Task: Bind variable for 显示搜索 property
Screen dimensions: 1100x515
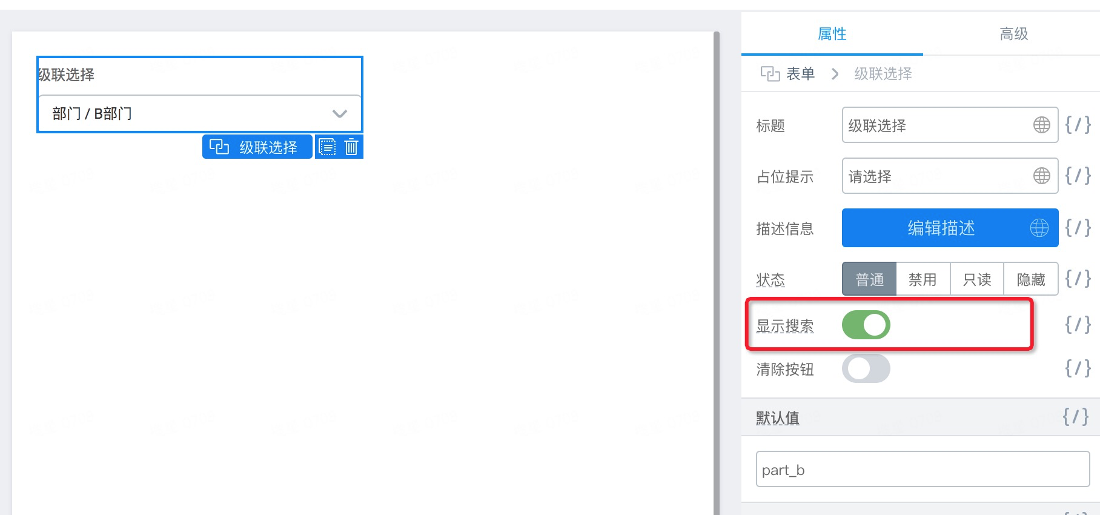Action: [1078, 325]
